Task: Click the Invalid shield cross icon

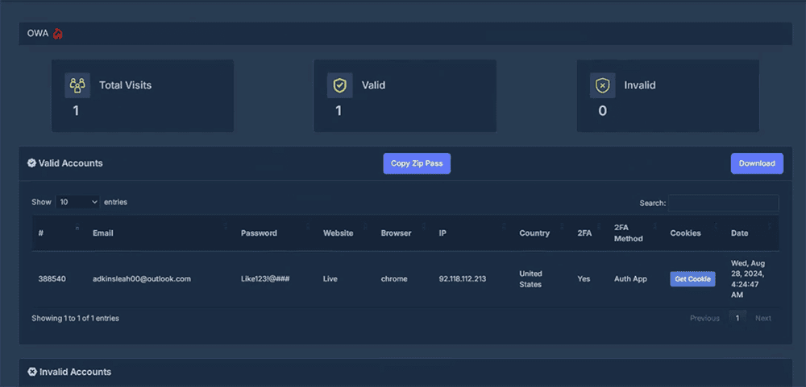Action: click(602, 85)
